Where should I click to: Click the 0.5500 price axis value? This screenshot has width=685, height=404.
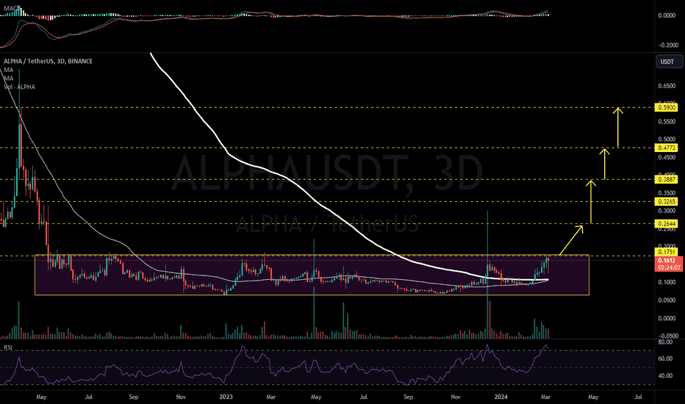click(666, 122)
